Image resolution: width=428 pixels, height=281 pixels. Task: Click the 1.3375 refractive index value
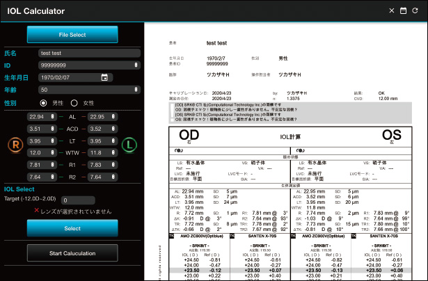coord(293,99)
